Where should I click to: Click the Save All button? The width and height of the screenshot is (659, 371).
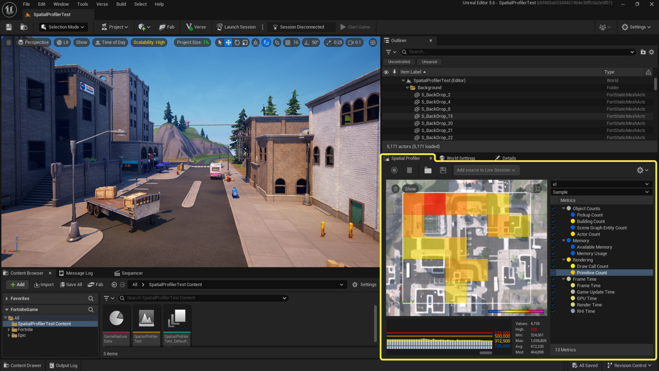pos(71,284)
